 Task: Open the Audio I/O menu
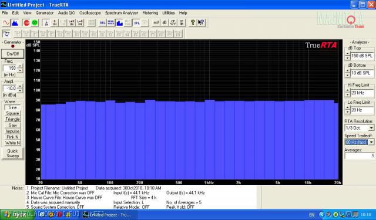66,13
